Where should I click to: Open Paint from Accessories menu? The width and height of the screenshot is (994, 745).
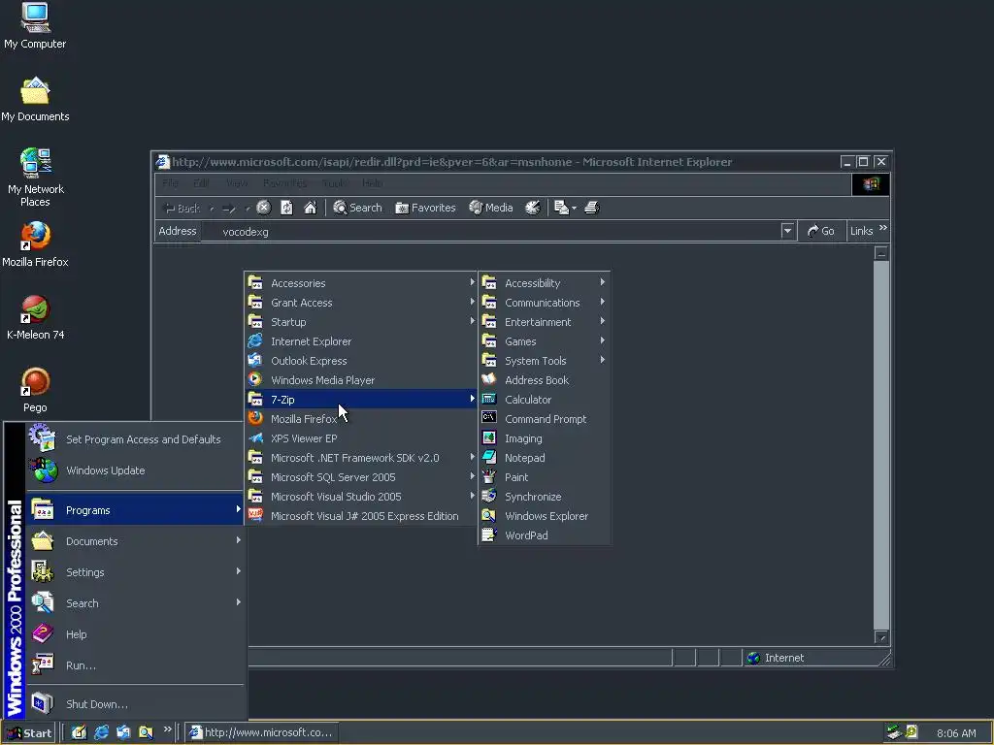pyautogui.click(x=545, y=477)
